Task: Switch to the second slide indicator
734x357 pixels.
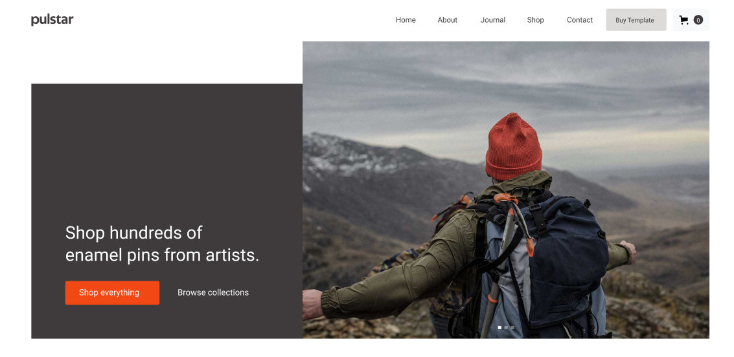Action: (x=506, y=327)
